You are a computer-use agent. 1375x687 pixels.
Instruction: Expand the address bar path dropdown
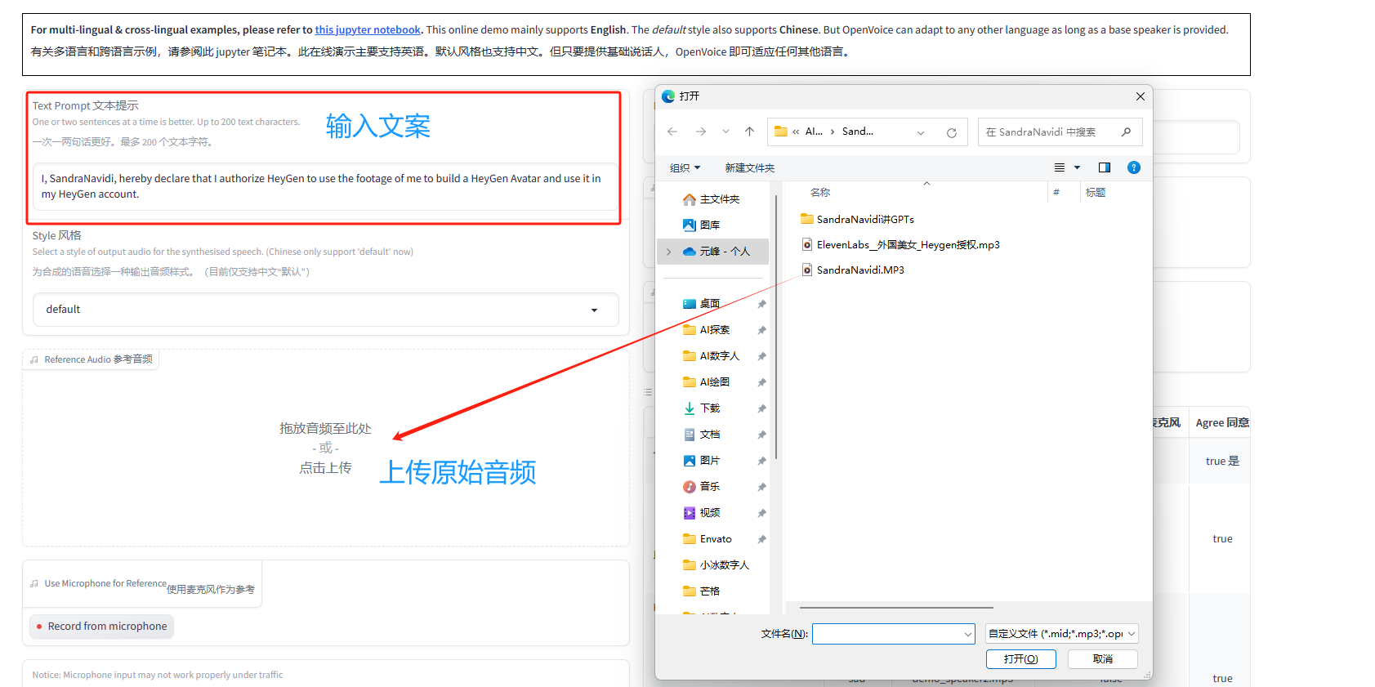tap(921, 132)
